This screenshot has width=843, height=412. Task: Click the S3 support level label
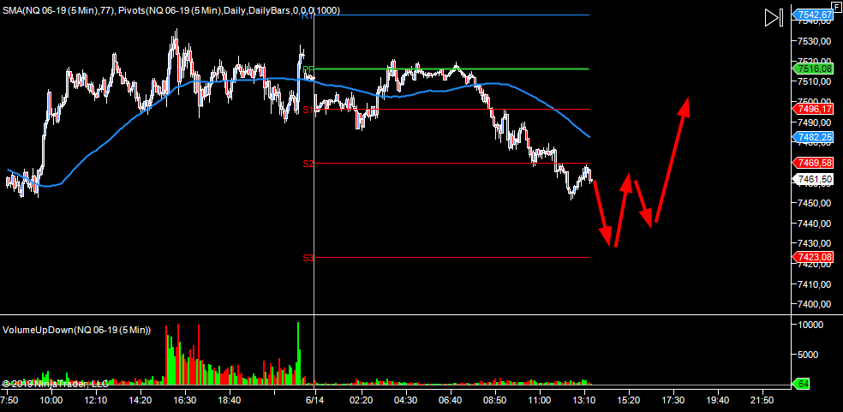[x=308, y=258]
